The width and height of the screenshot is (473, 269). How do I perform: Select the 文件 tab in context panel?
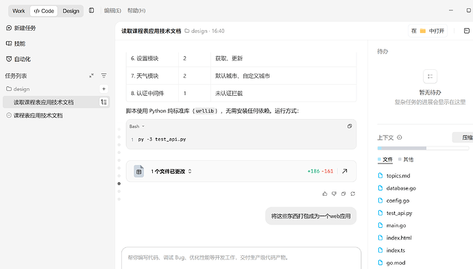(385, 159)
